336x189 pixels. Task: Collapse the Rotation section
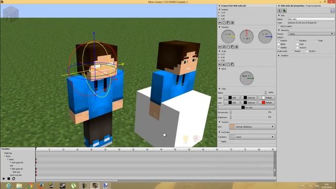219,27
